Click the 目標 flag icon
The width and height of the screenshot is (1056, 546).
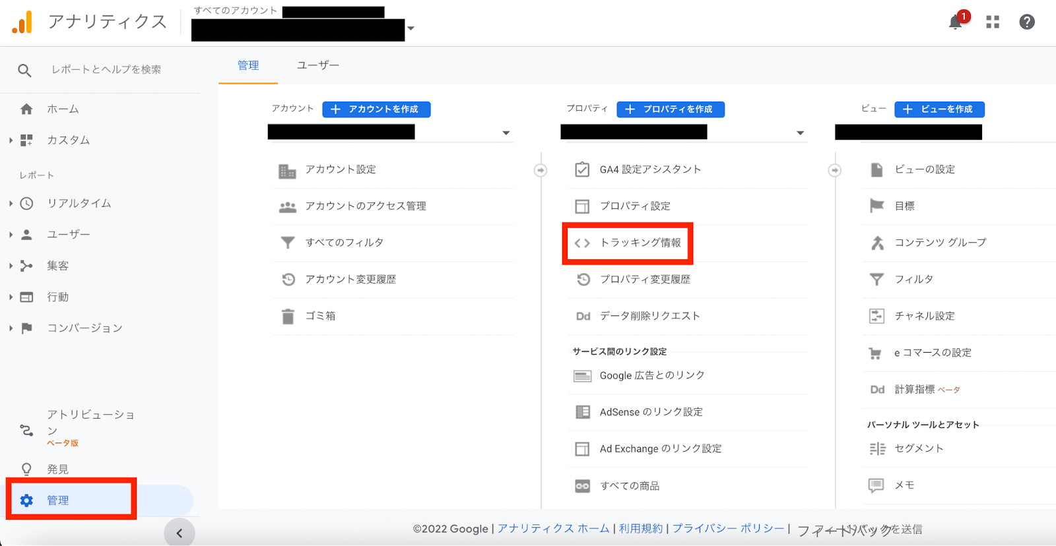[876, 206]
